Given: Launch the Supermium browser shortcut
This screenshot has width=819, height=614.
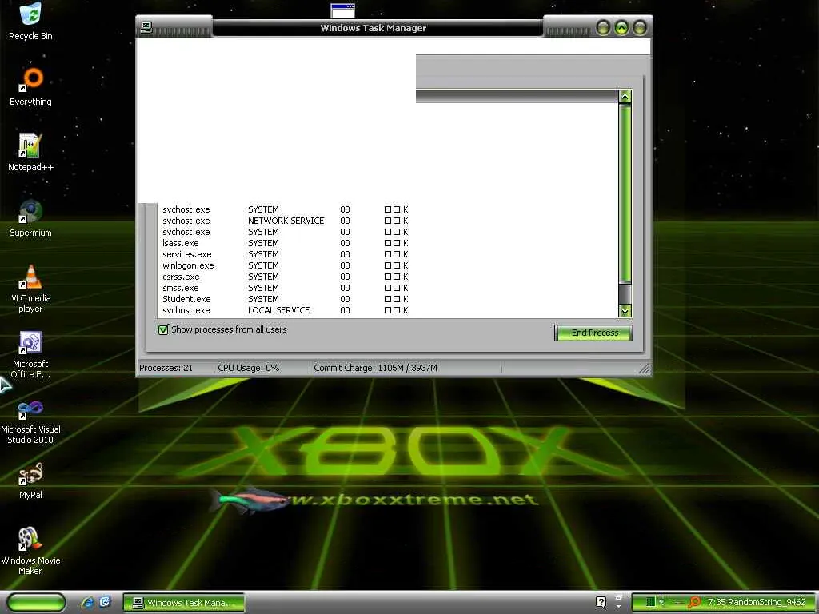Looking at the screenshot, I should (30, 218).
